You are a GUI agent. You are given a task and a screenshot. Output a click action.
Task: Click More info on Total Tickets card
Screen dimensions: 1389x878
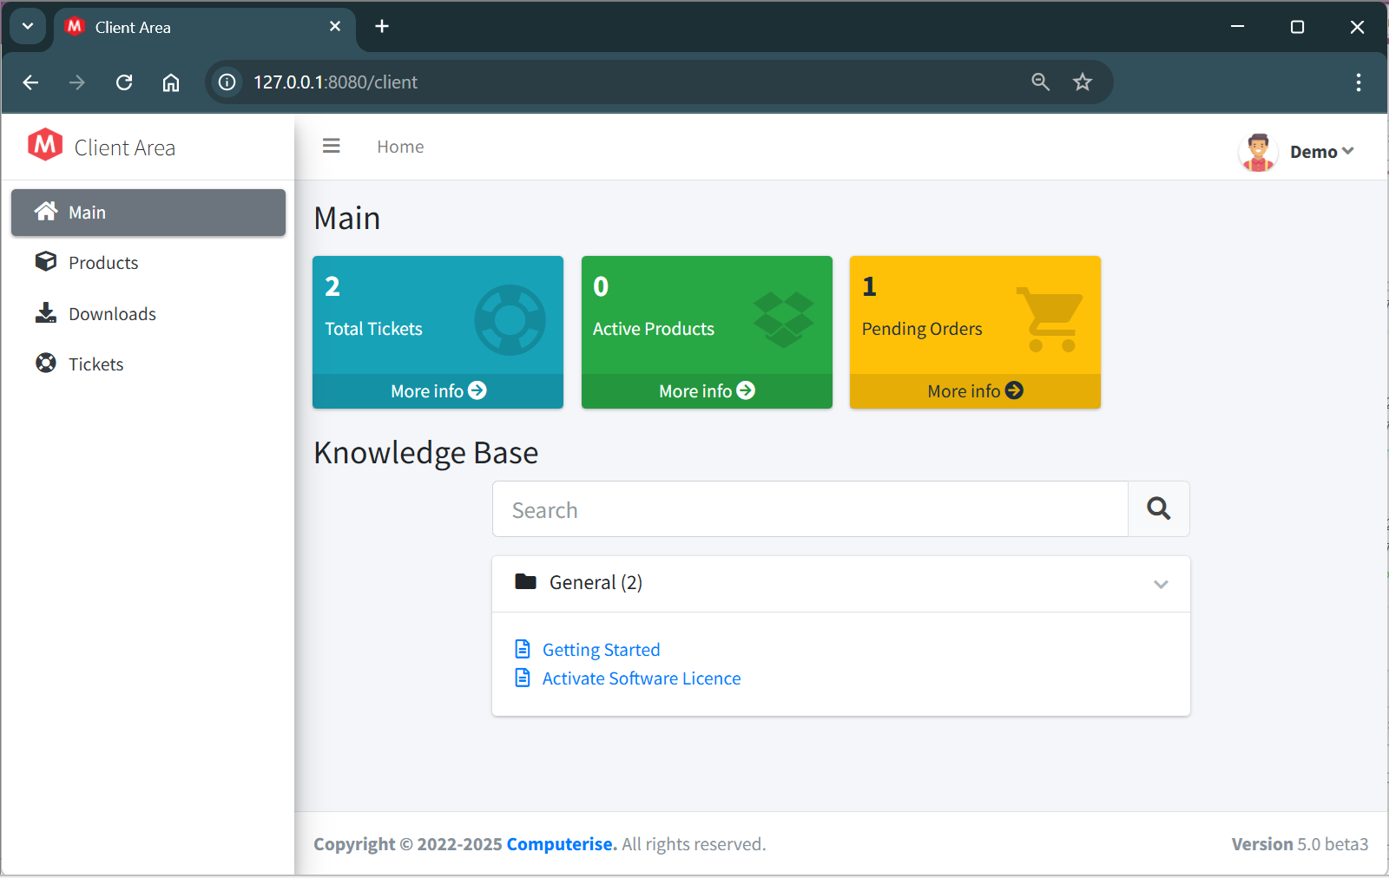pyautogui.click(x=437, y=390)
